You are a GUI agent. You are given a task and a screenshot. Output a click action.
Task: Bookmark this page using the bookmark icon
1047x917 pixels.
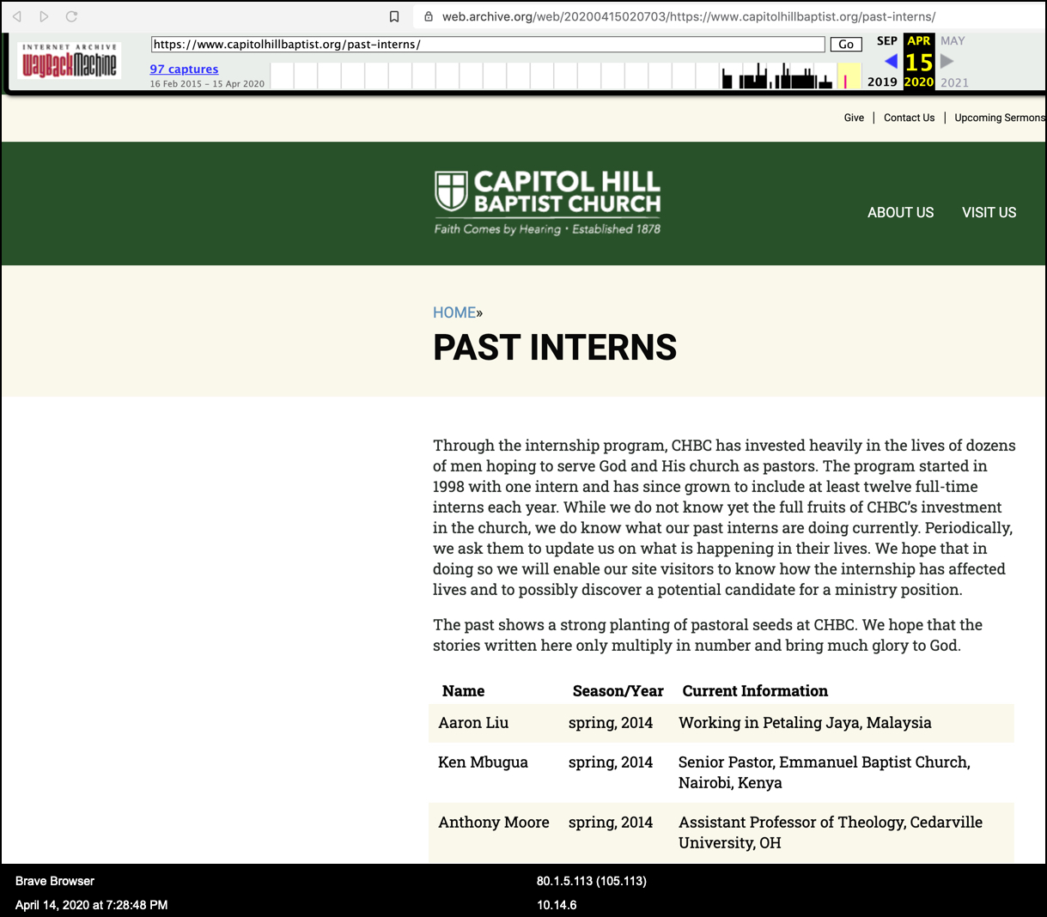[394, 16]
